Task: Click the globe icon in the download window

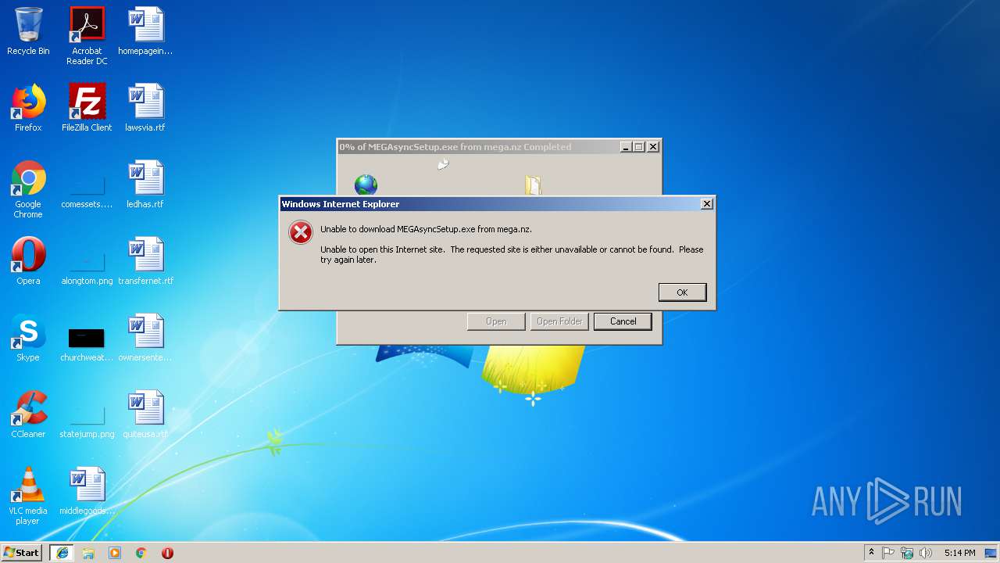Action: 366,185
